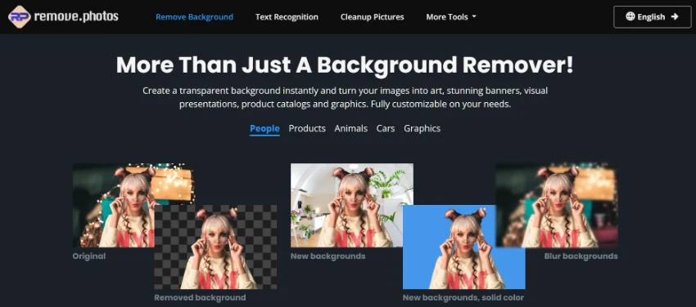The image size is (696, 307).
Task: Click the 'Removed background' caption
Action: [200, 298]
